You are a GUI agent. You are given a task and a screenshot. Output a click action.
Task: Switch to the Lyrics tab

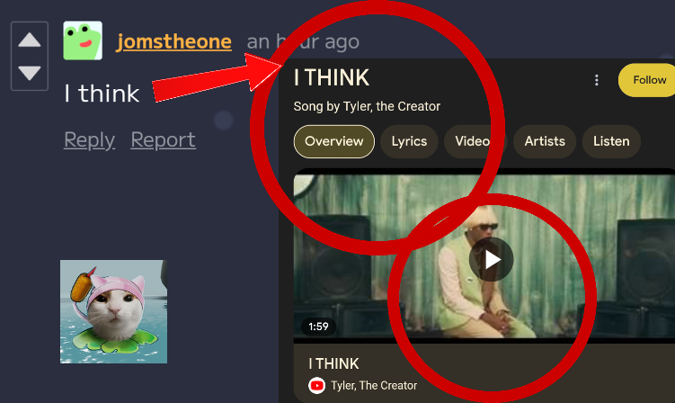tap(409, 141)
